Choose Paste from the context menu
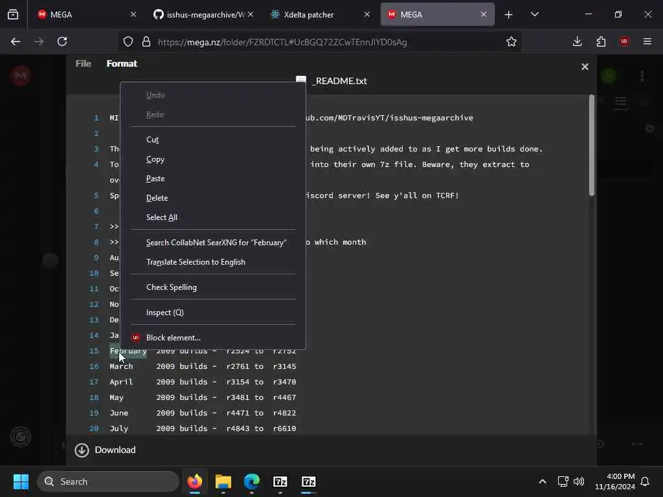This screenshot has height=497, width=663. tap(212, 179)
